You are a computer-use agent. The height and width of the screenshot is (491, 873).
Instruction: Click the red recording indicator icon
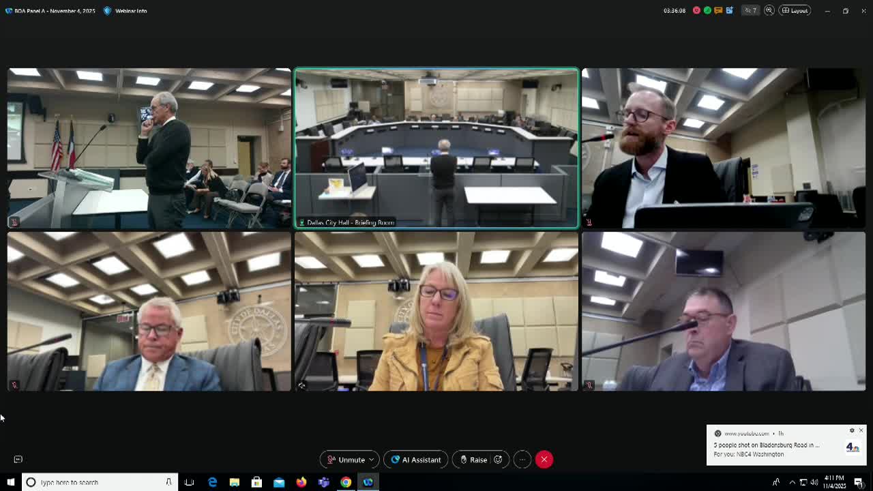pos(696,10)
